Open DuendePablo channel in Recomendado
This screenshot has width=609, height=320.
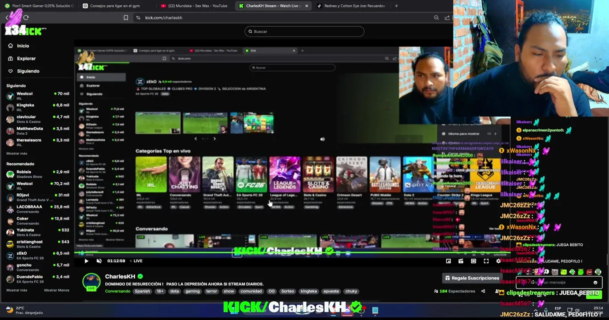pyautogui.click(x=38, y=279)
